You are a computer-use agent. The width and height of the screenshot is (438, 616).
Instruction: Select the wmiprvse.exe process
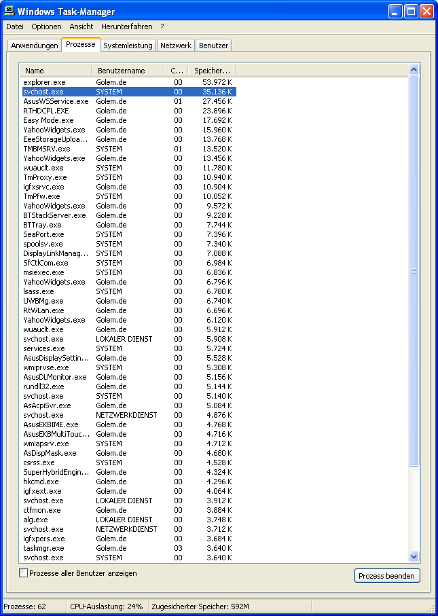[129, 367]
